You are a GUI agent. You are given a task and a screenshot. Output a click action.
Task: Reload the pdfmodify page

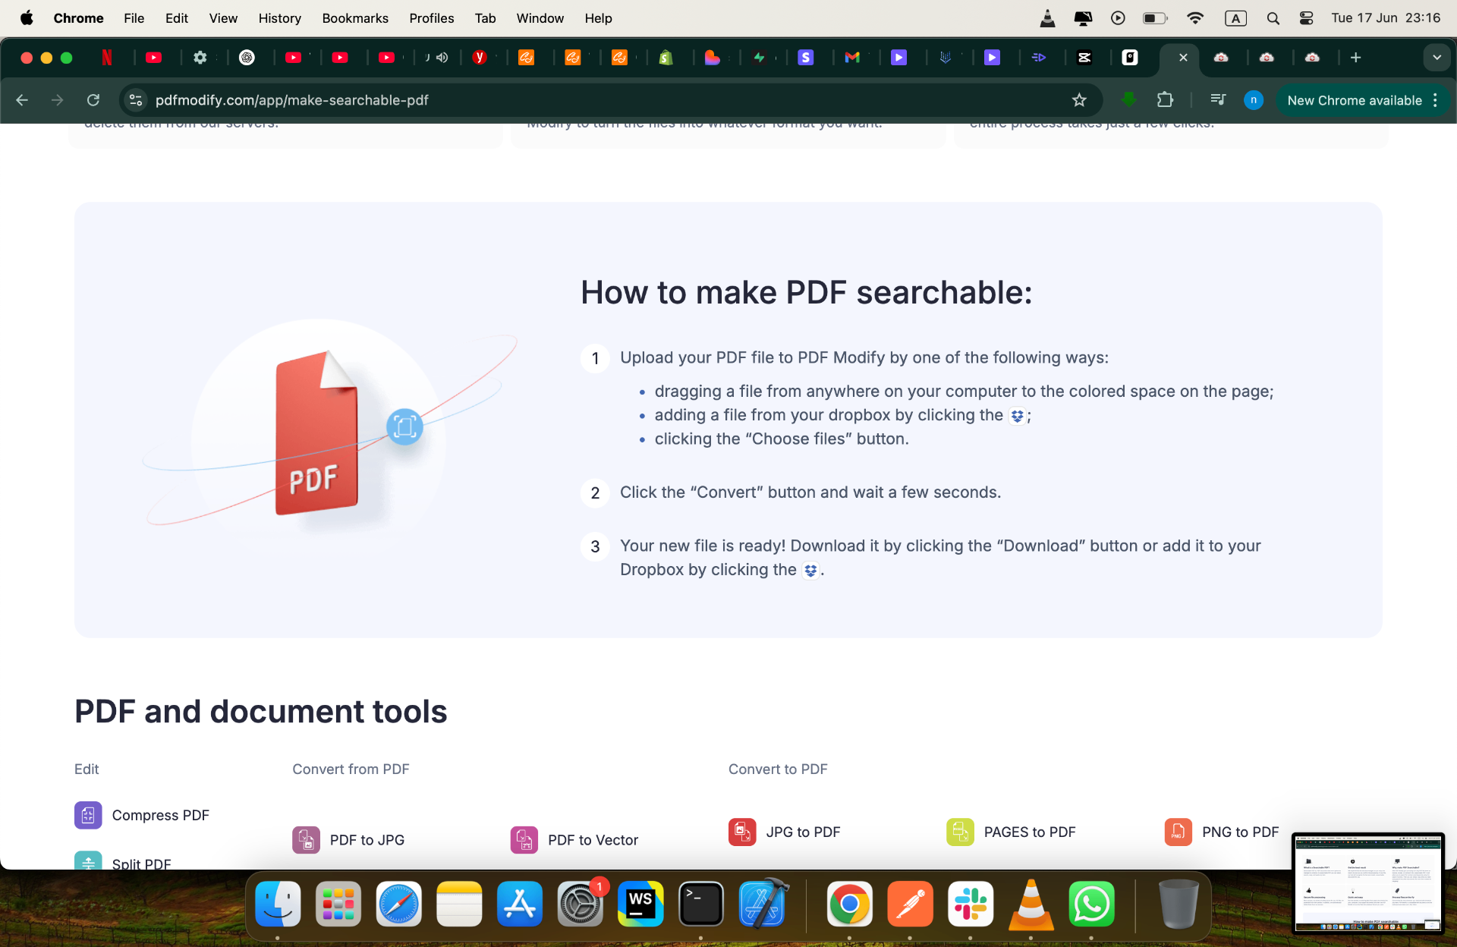(x=93, y=100)
